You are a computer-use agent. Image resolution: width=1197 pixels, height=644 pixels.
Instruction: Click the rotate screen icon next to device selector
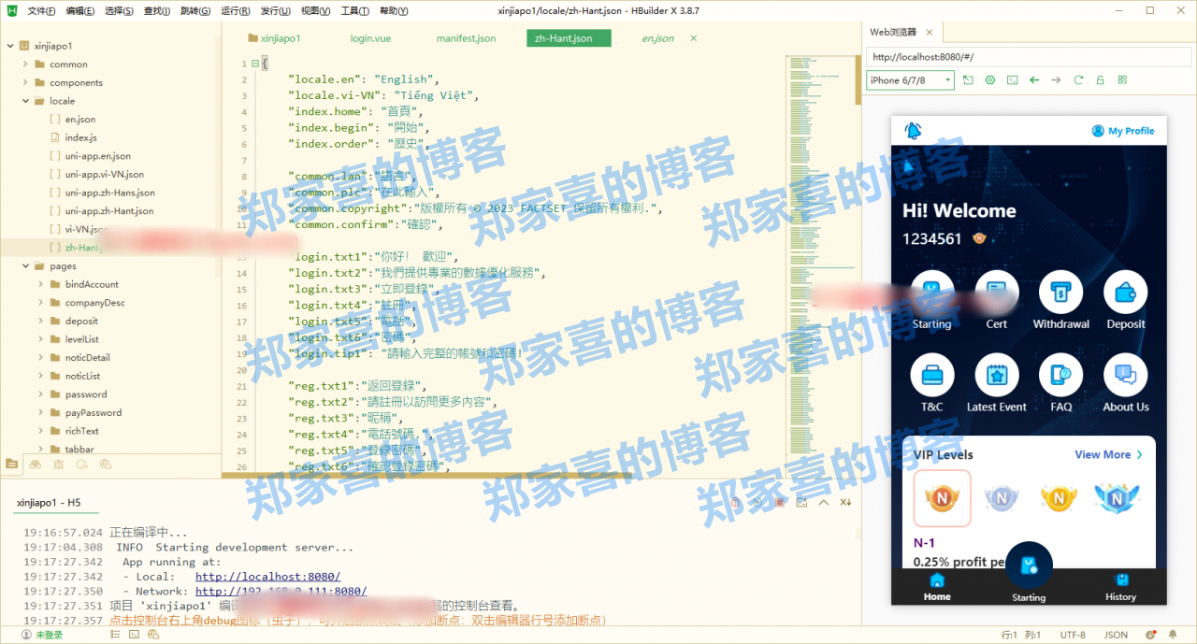click(x=968, y=80)
